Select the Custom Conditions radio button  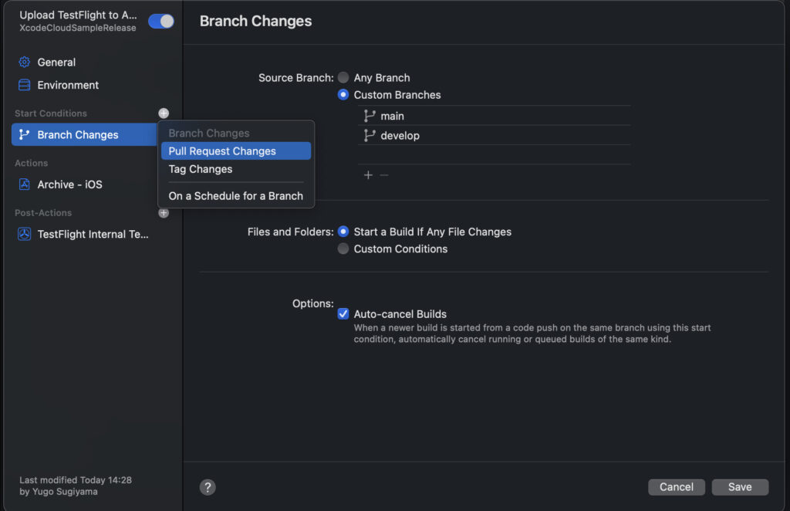[x=343, y=249]
